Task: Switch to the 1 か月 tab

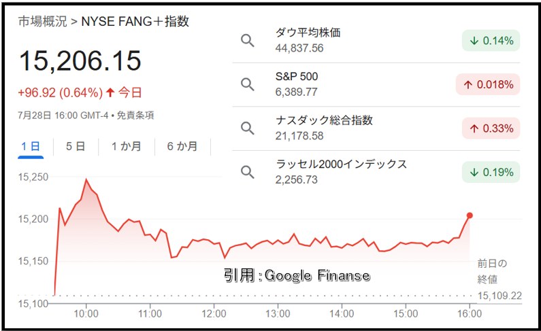Action: 127,147
